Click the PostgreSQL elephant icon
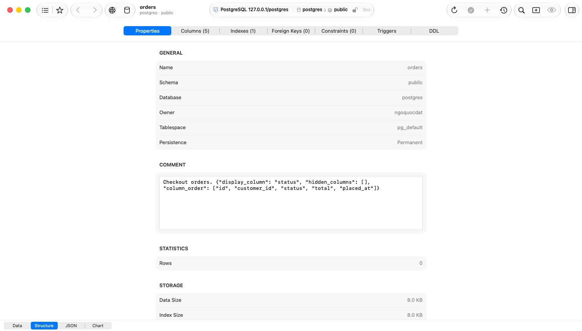The height and width of the screenshot is (331, 582). coord(216,10)
